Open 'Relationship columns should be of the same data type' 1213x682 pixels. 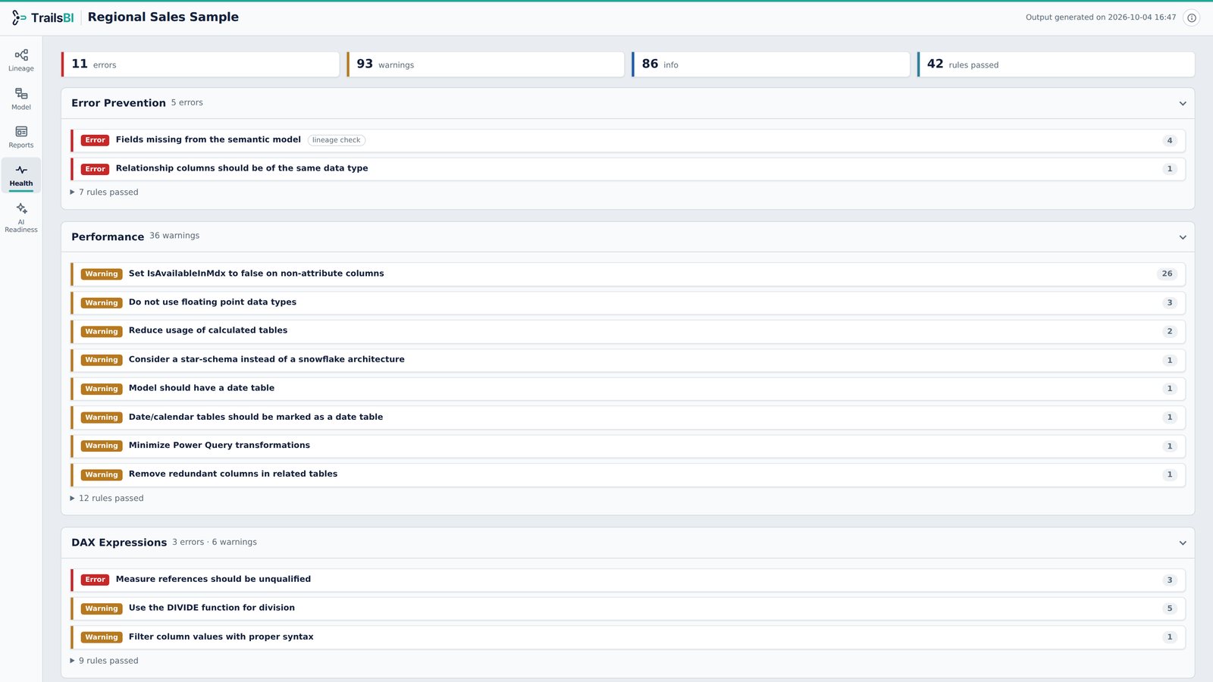[x=628, y=169]
